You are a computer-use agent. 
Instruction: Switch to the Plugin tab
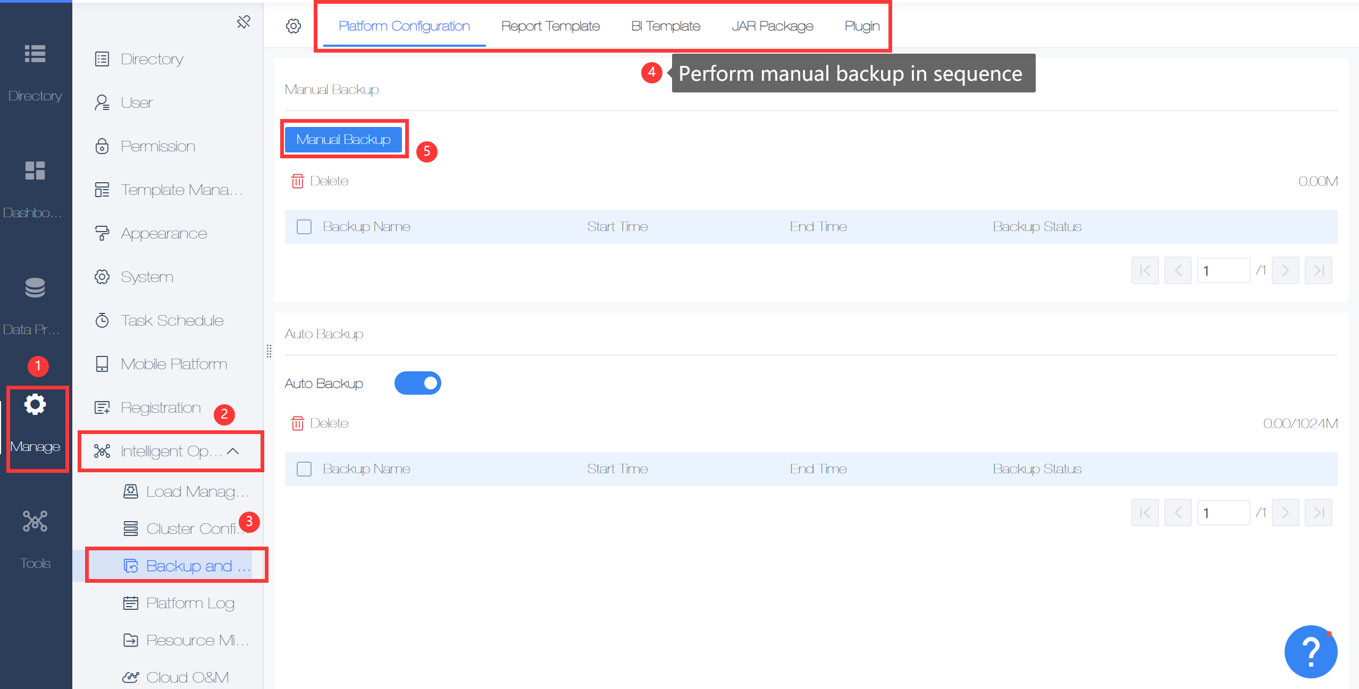coord(862,26)
